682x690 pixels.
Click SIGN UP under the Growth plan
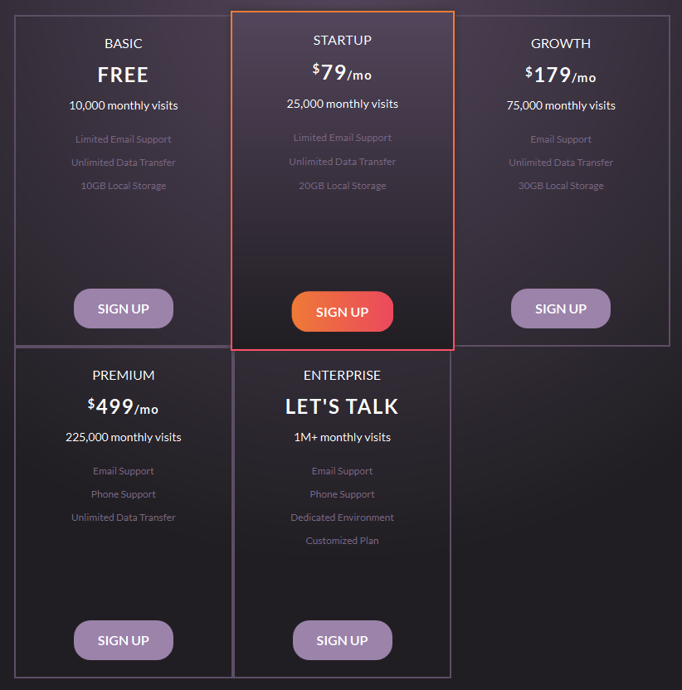(x=560, y=308)
